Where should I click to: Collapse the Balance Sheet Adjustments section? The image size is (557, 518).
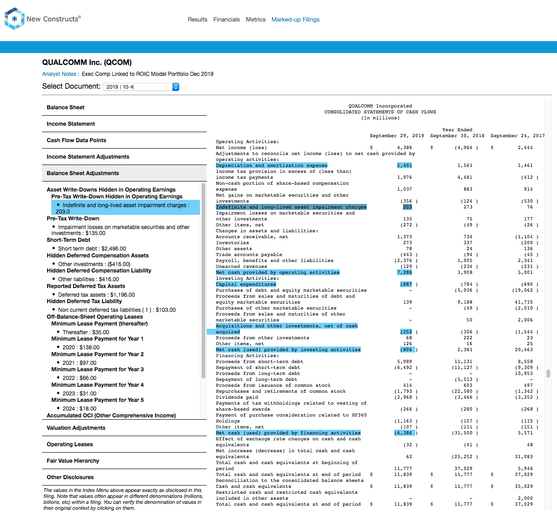pos(124,173)
